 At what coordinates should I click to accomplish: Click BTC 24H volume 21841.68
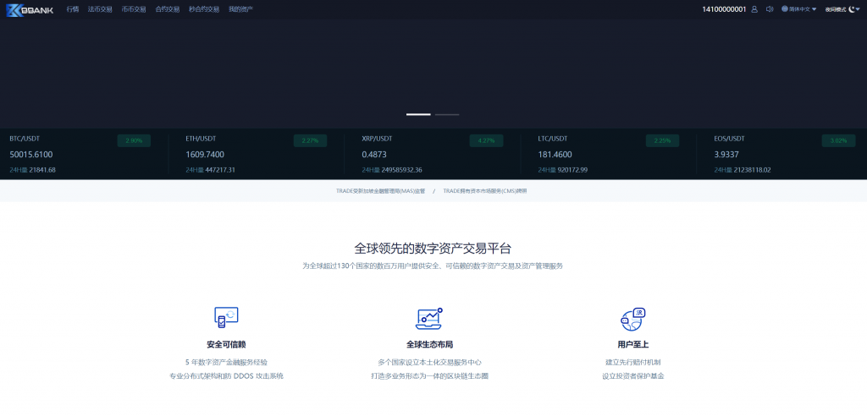[x=42, y=170]
